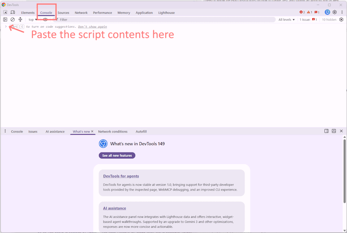
Task: Expand the drawer with the maximize icon
Action: coord(334,131)
